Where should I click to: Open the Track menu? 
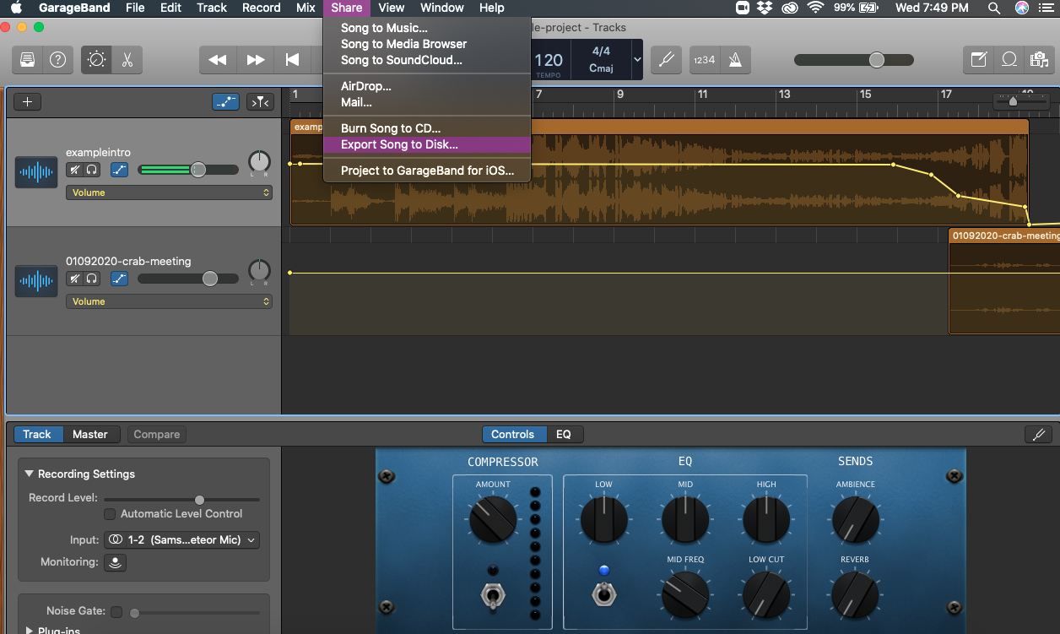[212, 8]
